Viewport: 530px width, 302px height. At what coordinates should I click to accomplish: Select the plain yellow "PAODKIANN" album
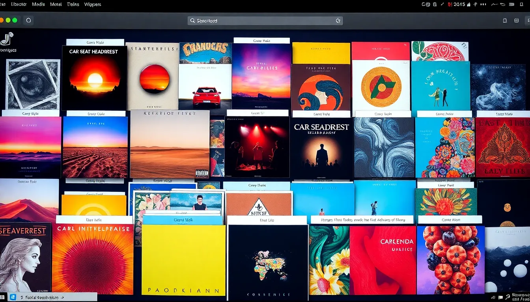point(183,260)
